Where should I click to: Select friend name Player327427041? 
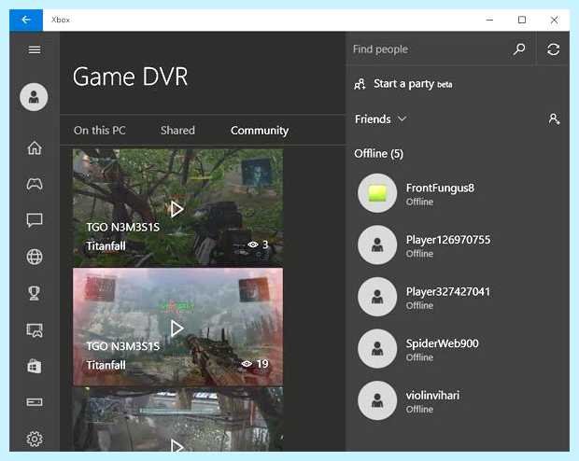coord(448,291)
